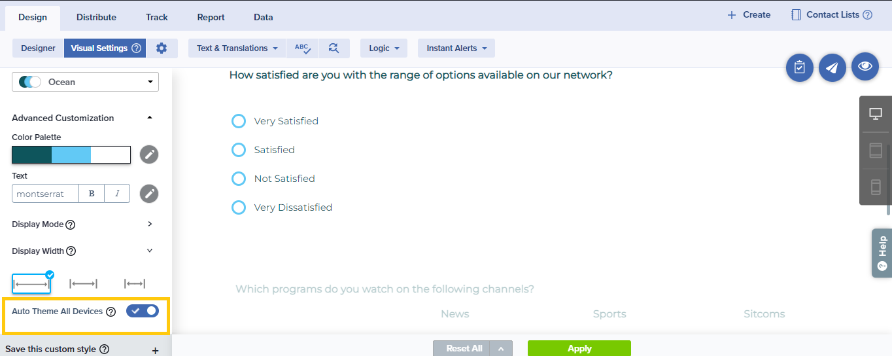Switch to desktop monitor preview icon
This screenshot has height=356, width=892.
(876, 114)
